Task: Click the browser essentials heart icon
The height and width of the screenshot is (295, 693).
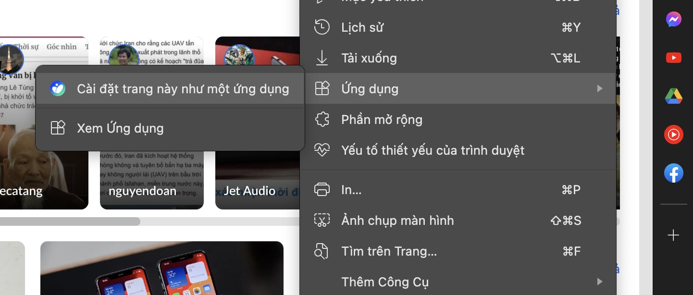Action: pyautogui.click(x=322, y=150)
